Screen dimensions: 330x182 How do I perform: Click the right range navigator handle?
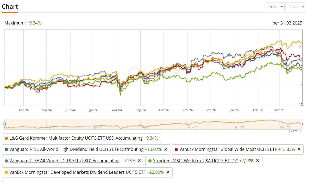coord(302,124)
